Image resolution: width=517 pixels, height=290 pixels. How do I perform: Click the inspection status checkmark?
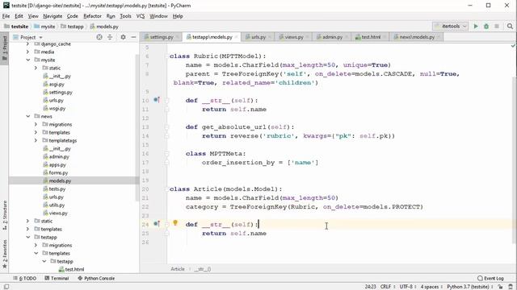[x=513, y=46]
